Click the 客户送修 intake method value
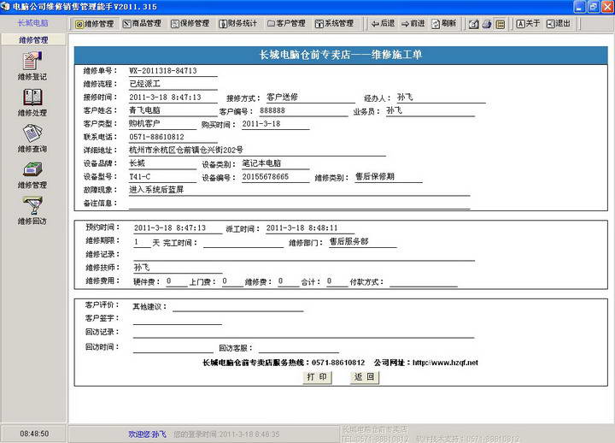This screenshot has width=615, height=443. click(x=282, y=97)
